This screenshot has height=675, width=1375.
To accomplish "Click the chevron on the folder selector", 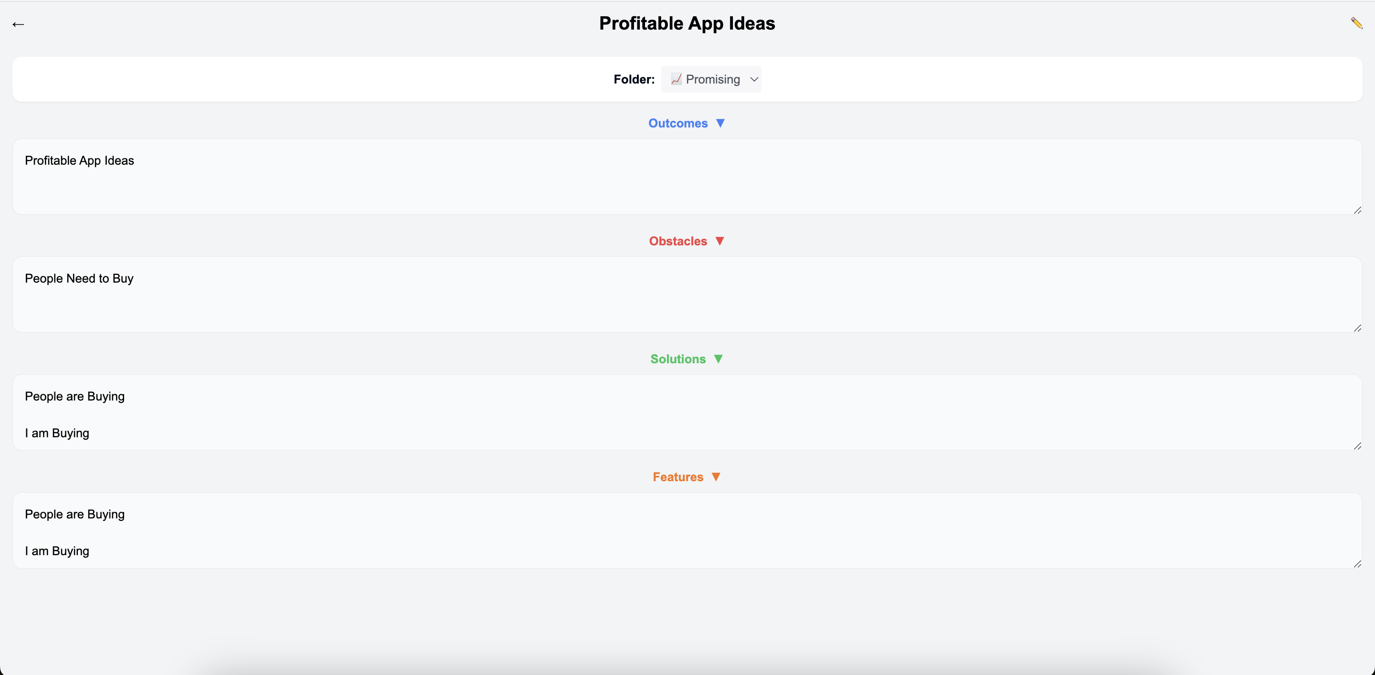I will point(754,79).
